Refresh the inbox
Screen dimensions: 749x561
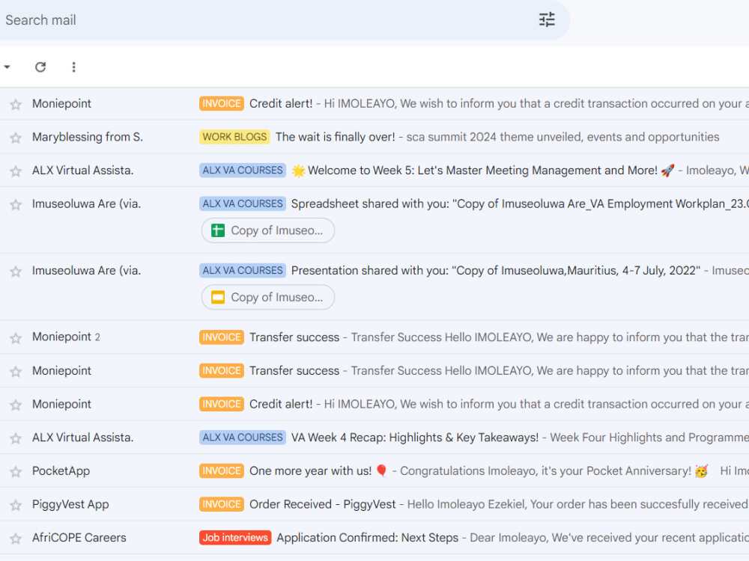click(x=40, y=67)
